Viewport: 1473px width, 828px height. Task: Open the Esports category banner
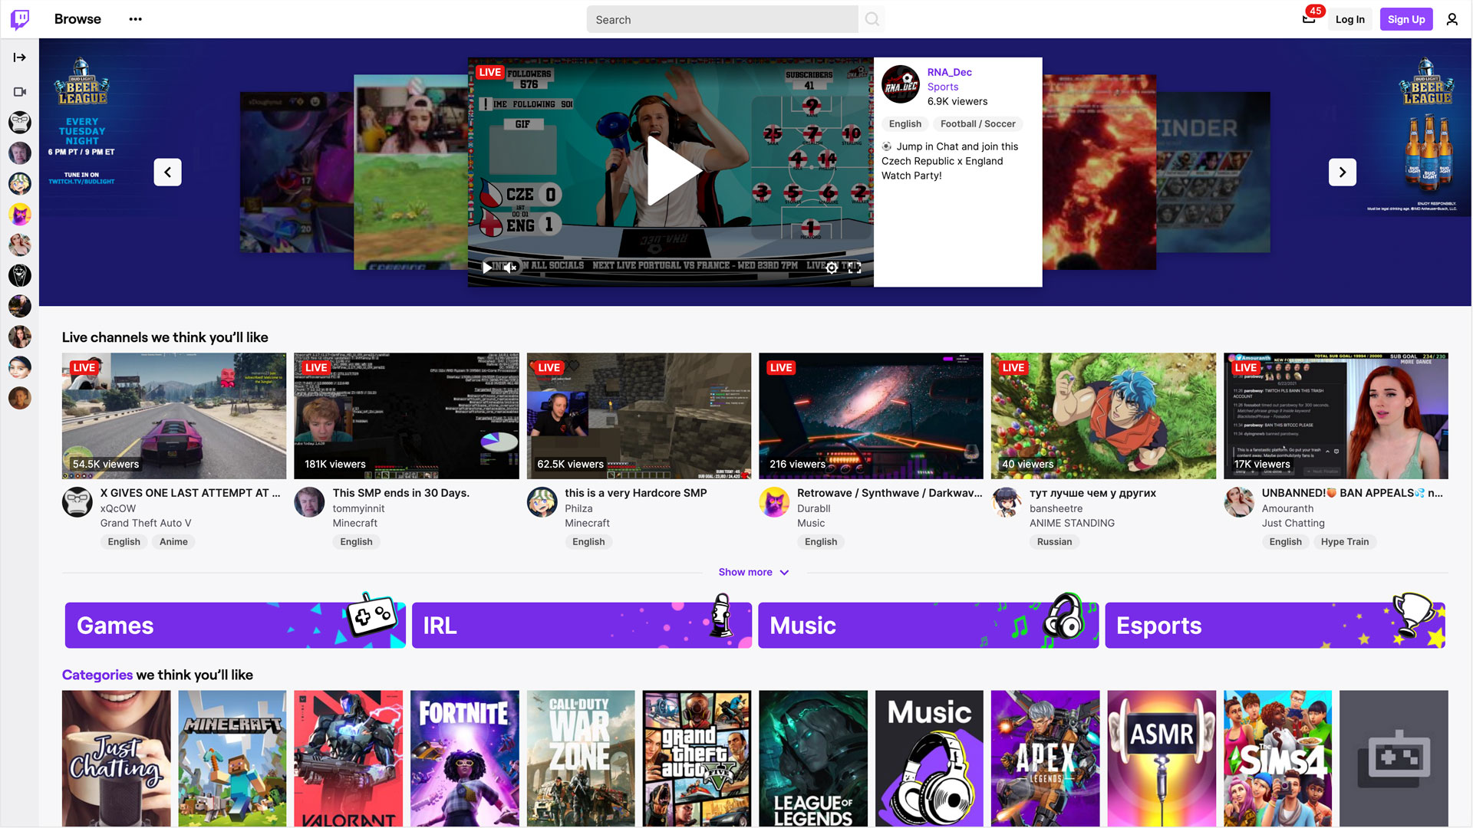click(1276, 625)
